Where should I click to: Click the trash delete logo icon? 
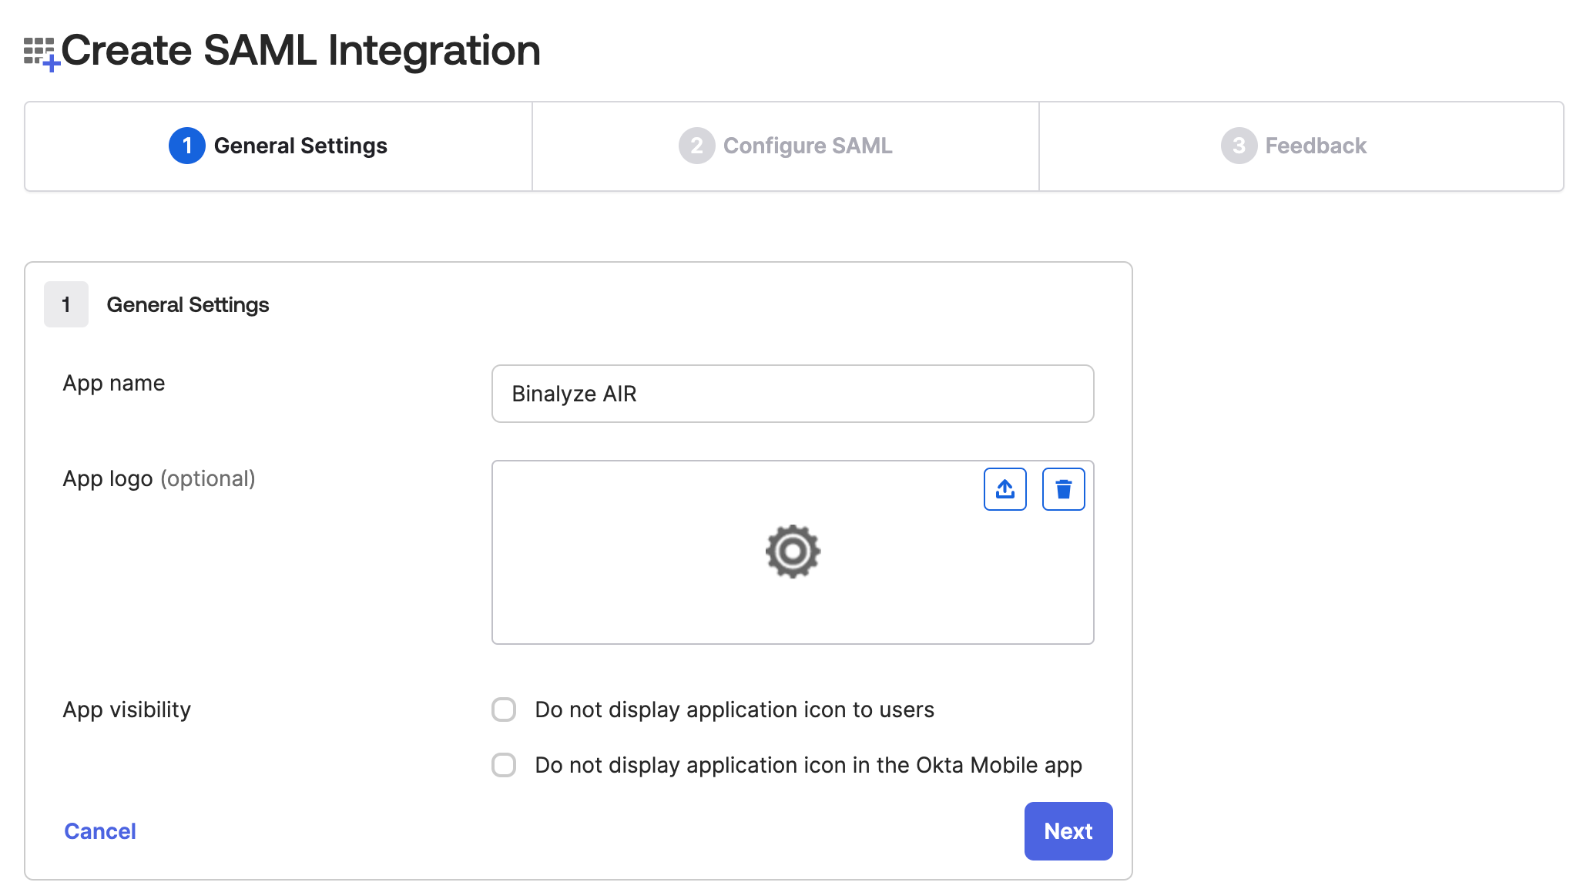1063,489
